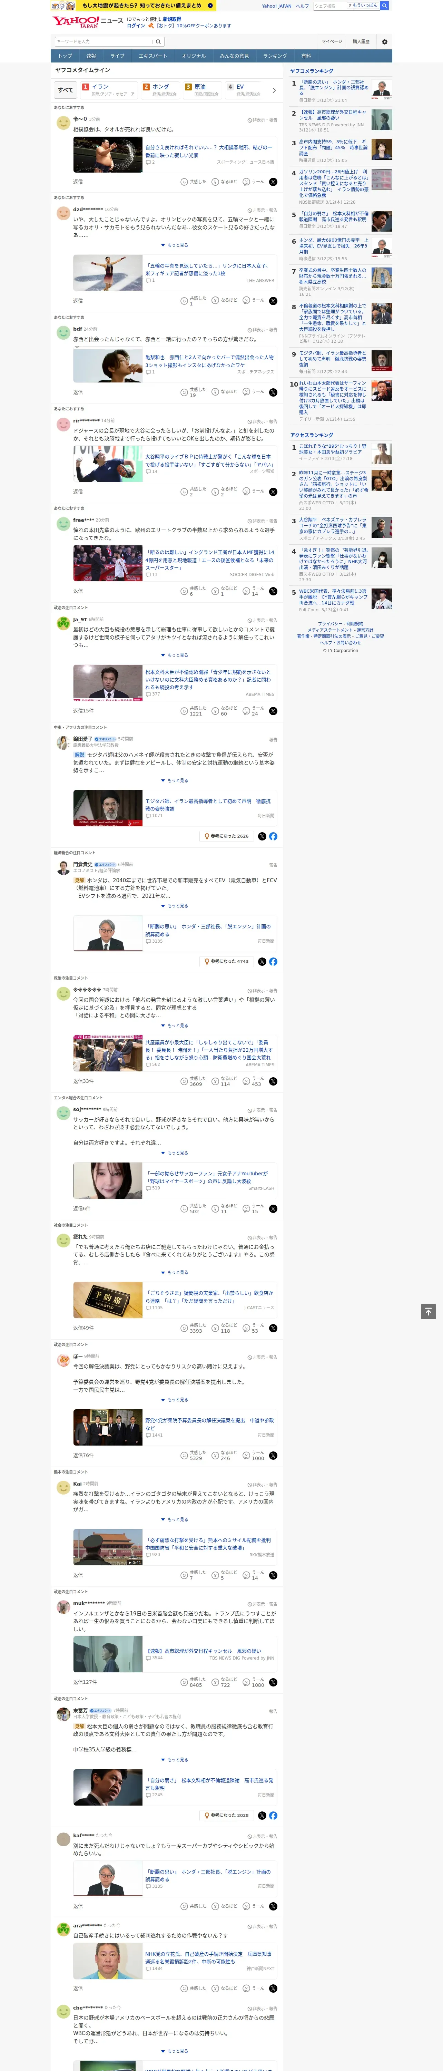Expand もっと見る under Kai's comment
Viewport: 443px width, 2071px height.
point(175,1519)
